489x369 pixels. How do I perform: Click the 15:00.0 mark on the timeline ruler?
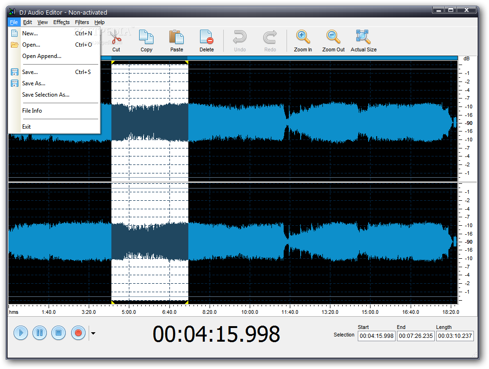pos(370,312)
